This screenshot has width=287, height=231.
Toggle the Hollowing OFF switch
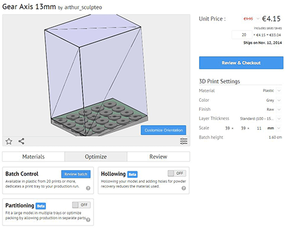tap(177, 173)
